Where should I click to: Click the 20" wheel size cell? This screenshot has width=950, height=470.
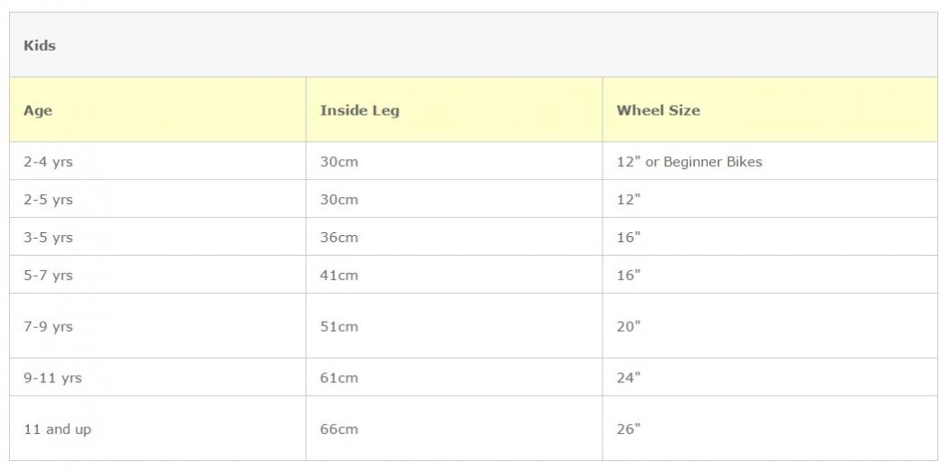pyautogui.click(x=629, y=326)
